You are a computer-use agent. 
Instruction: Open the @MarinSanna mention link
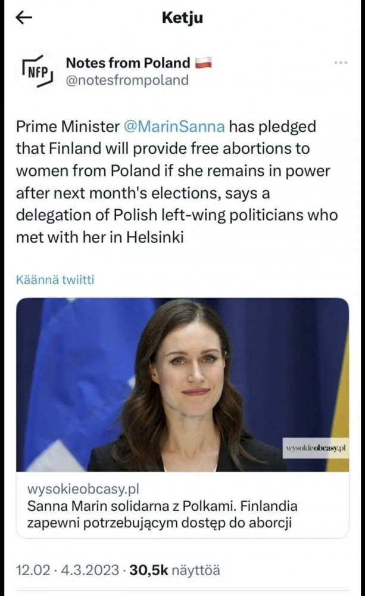pos(174,126)
